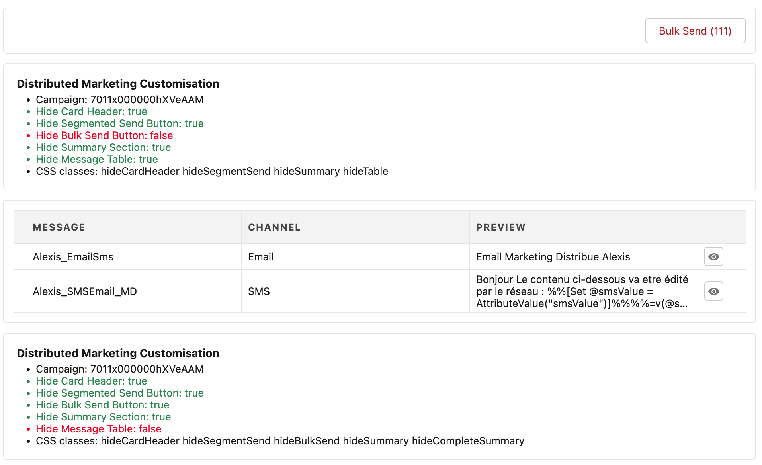Image resolution: width=762 pixels, height=465 pixels.
Task: Click the Bulk Send (111) button
Action: 695,31
